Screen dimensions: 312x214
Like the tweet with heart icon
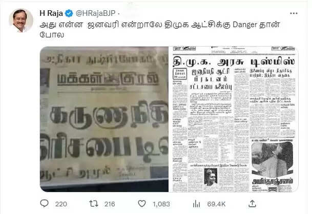[142, 204]
